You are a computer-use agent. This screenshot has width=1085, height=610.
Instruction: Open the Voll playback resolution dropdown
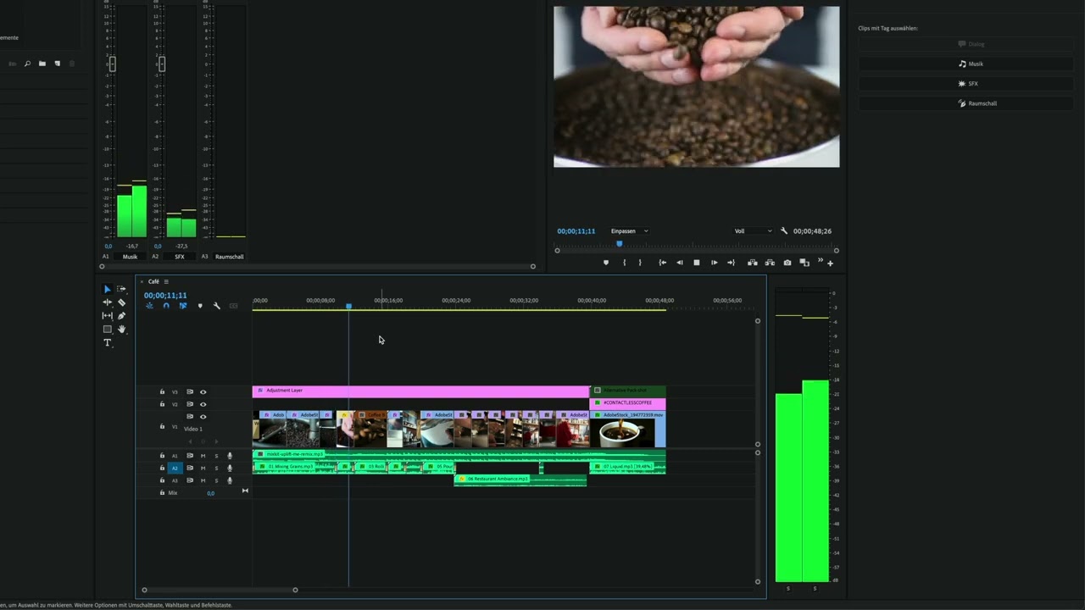pyautogui.click(x=753, y=231)
